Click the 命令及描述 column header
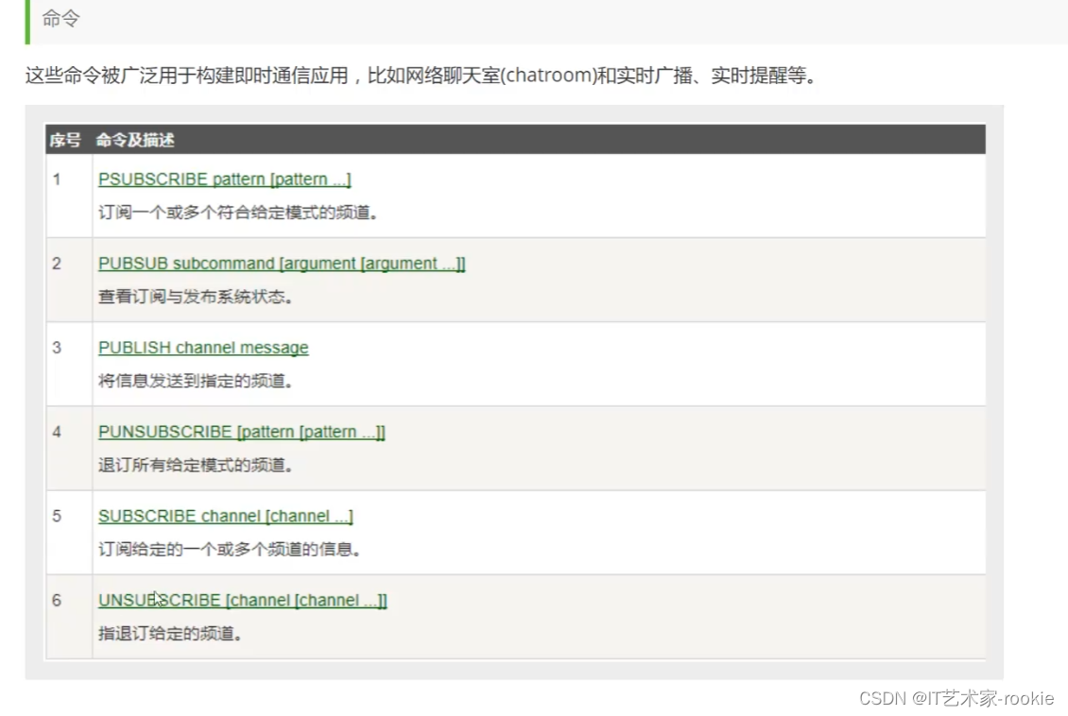Screen dimensions: 1068x716 pyautogui.click(x=135, y=140)
